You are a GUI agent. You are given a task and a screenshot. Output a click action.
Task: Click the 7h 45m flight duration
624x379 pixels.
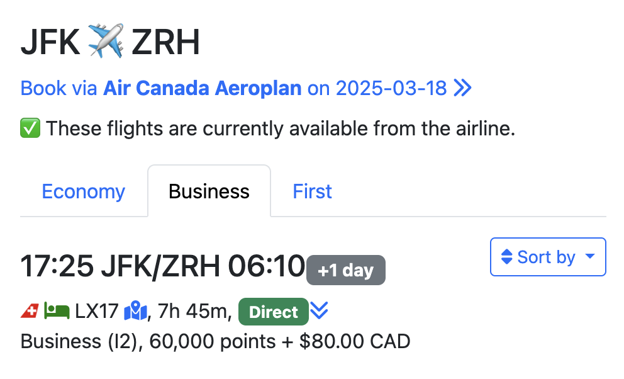[194, 311]
